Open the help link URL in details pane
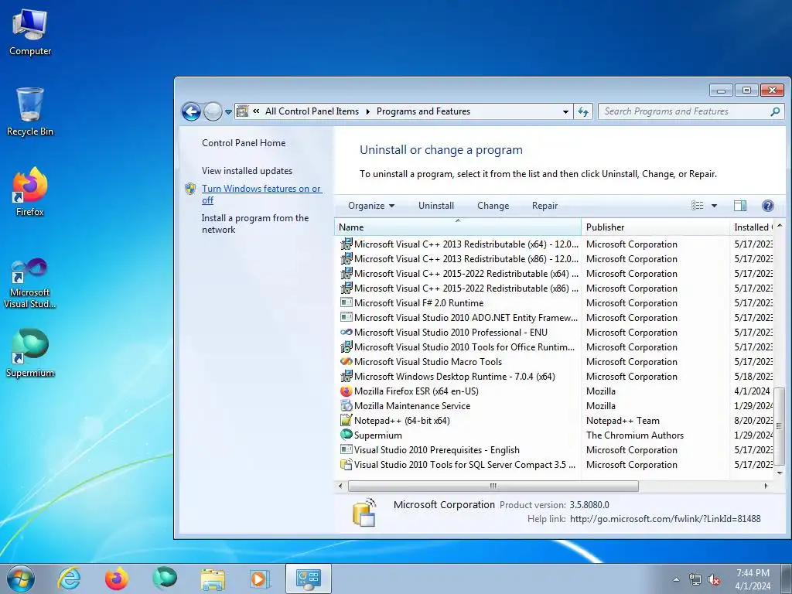The height and width of the screenshot is (594, 792). [664, 519]
